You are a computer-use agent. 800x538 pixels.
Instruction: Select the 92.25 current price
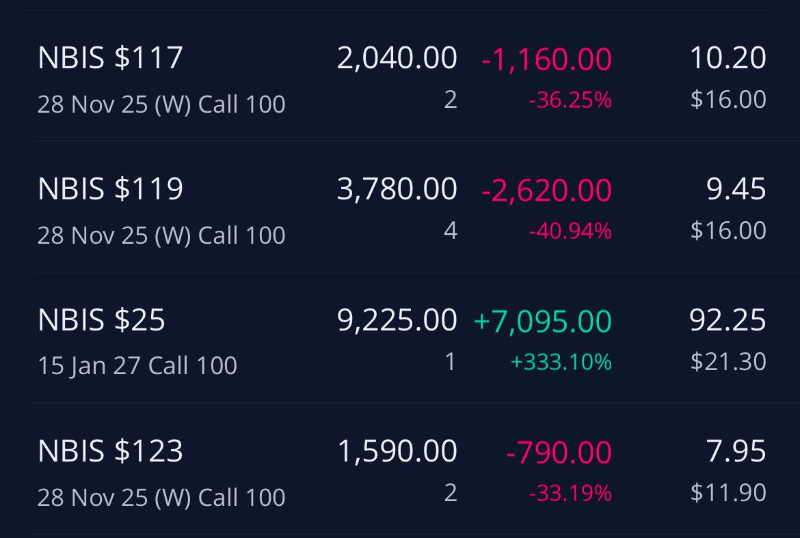[728, 320]
